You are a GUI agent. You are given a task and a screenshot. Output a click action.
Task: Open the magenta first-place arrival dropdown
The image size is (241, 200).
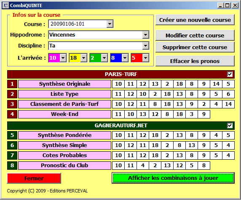63,58
